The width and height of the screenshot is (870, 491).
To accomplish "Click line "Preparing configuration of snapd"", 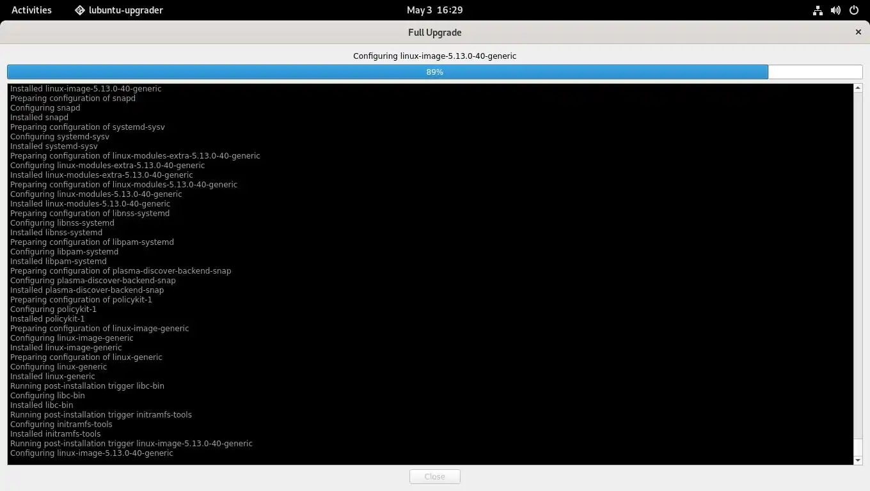I will tap(73, 98).
